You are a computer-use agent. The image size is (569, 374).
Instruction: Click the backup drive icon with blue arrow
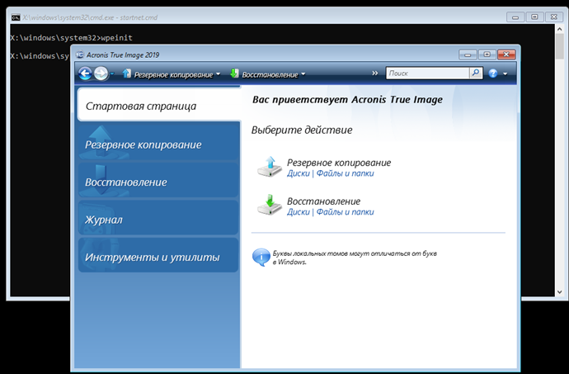coord(269,167)
